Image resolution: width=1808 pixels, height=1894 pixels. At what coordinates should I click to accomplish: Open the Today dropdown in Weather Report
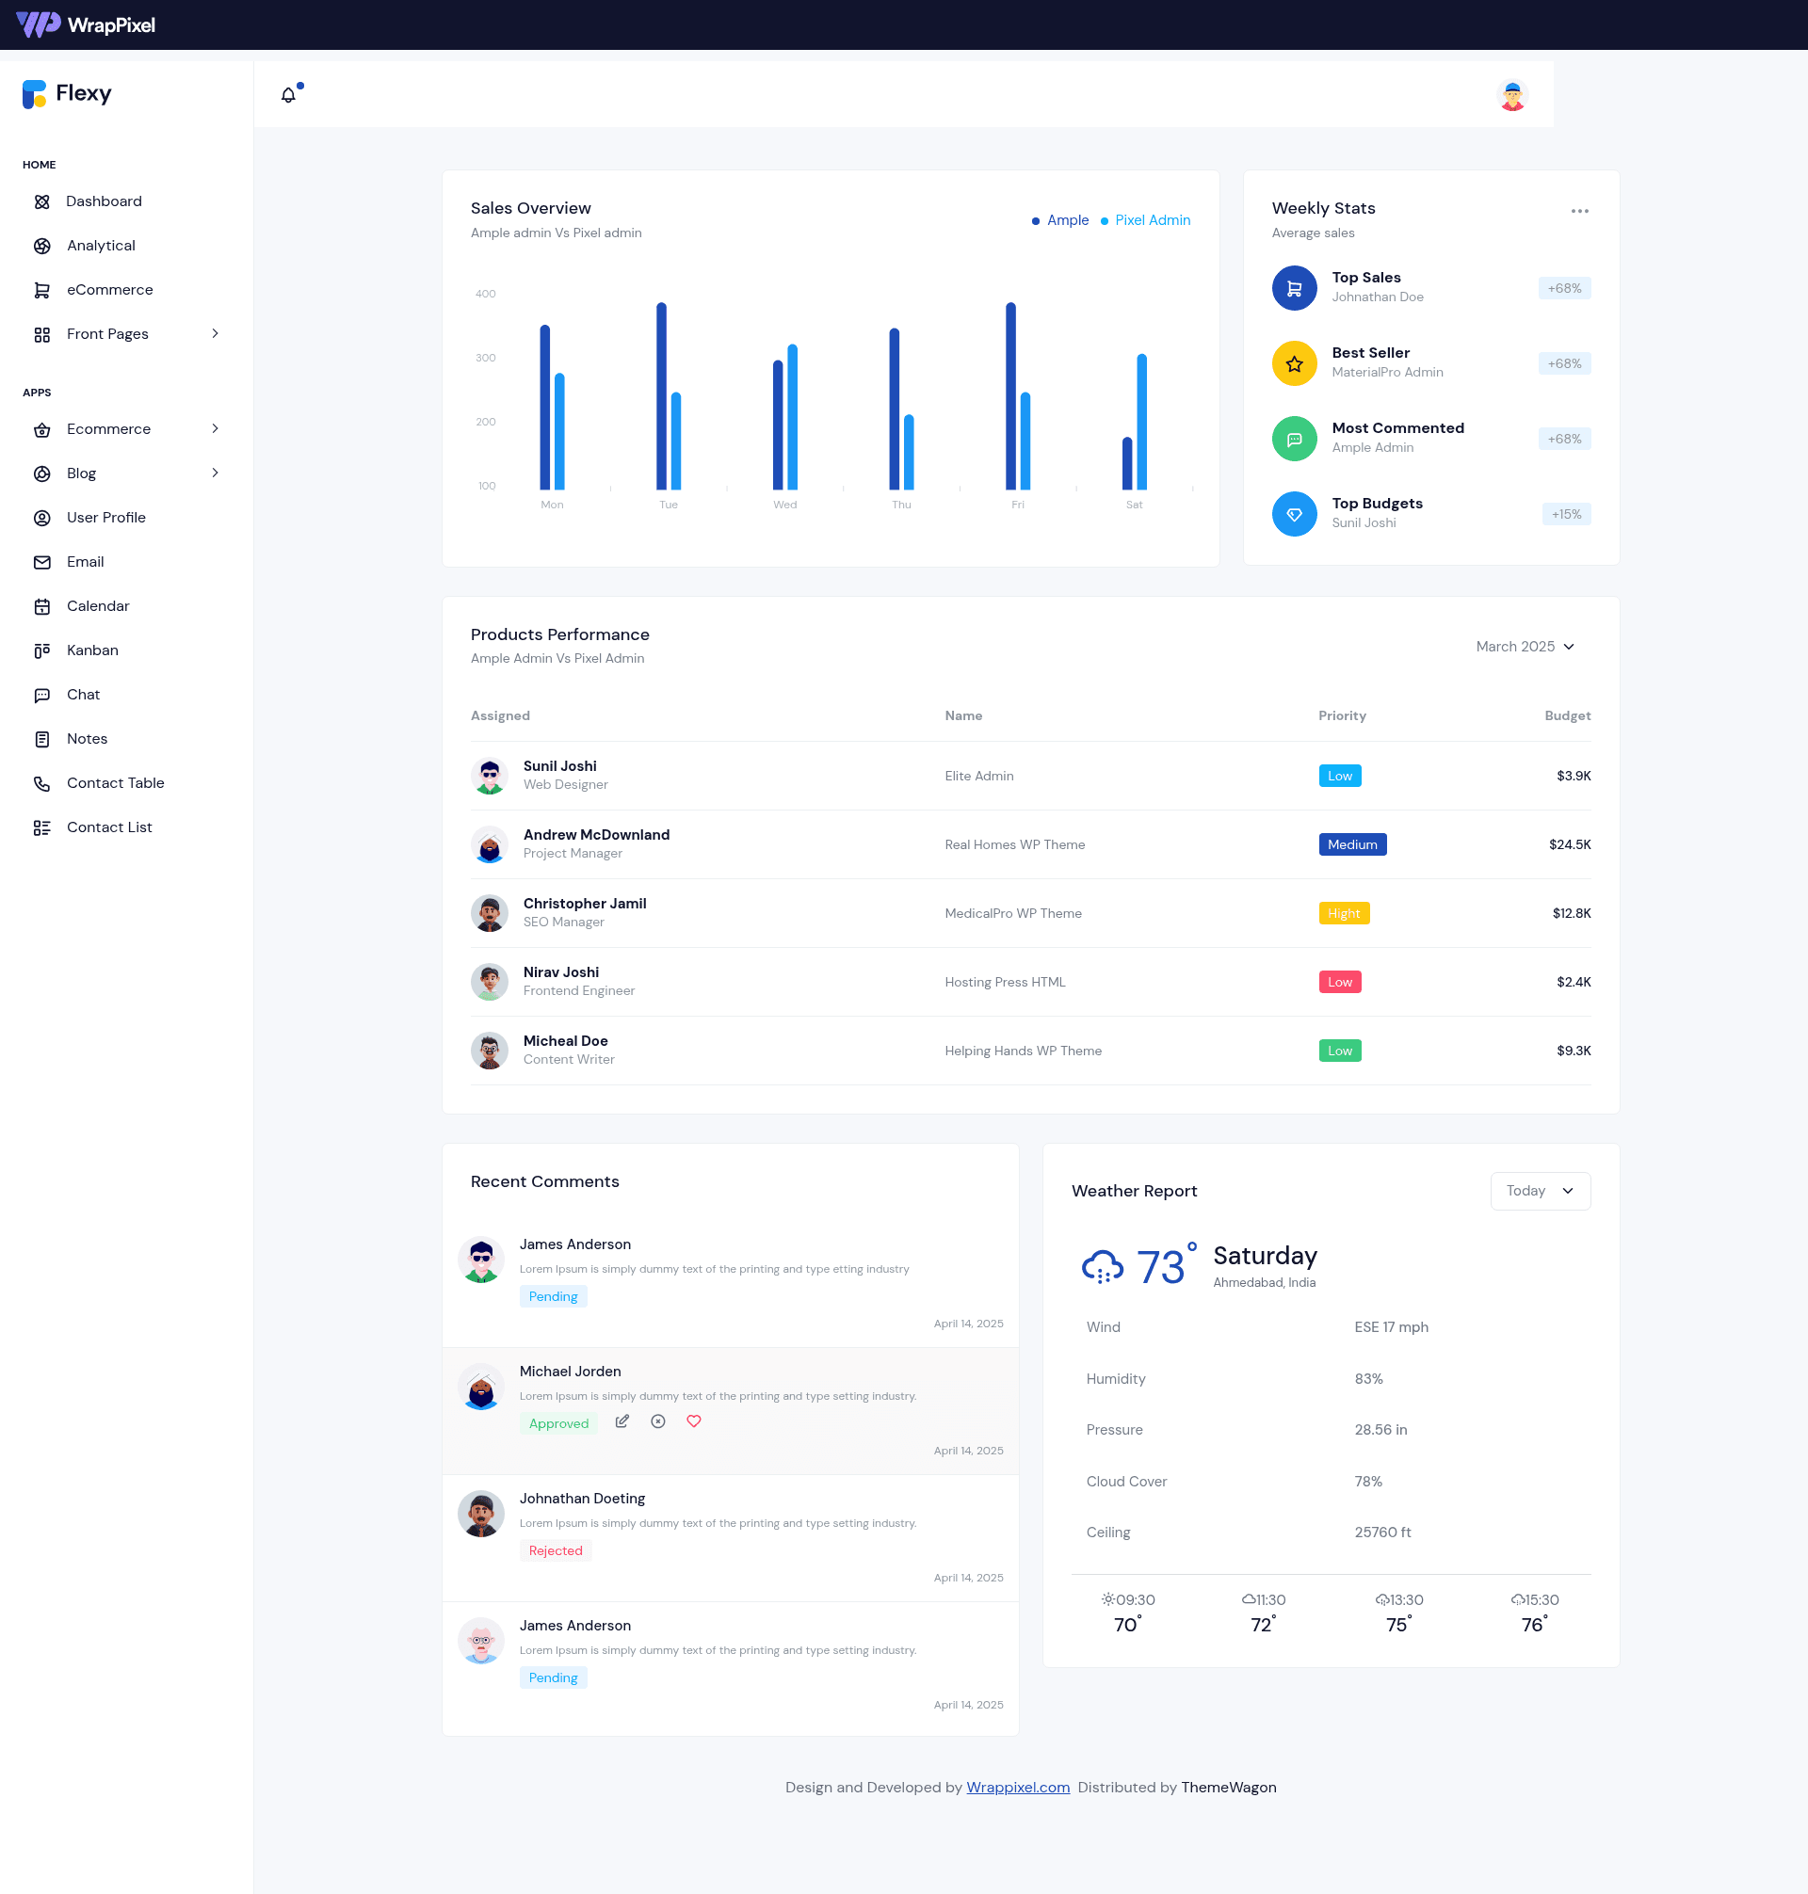(x=1540, y=1190)
